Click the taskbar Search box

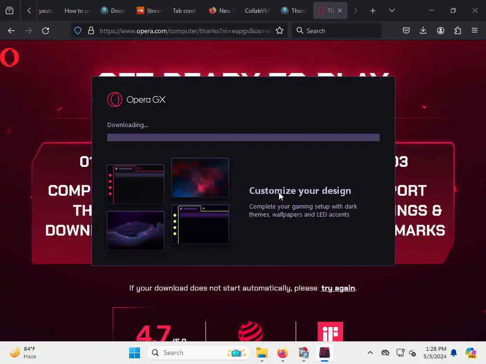click(198, 353)
